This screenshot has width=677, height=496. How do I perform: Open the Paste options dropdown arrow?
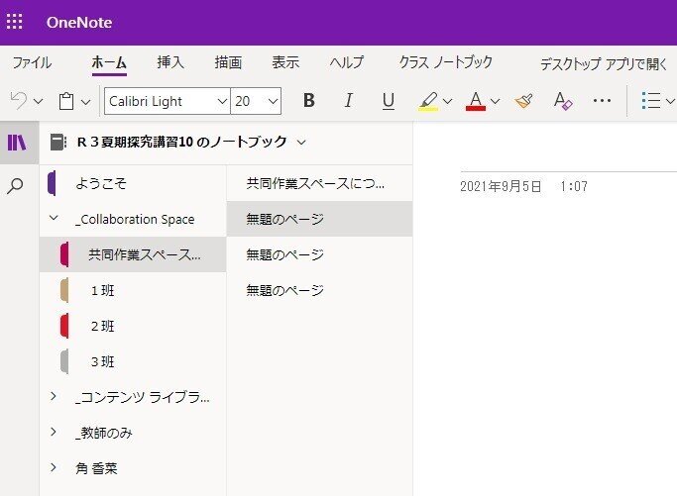coord(86,102)
